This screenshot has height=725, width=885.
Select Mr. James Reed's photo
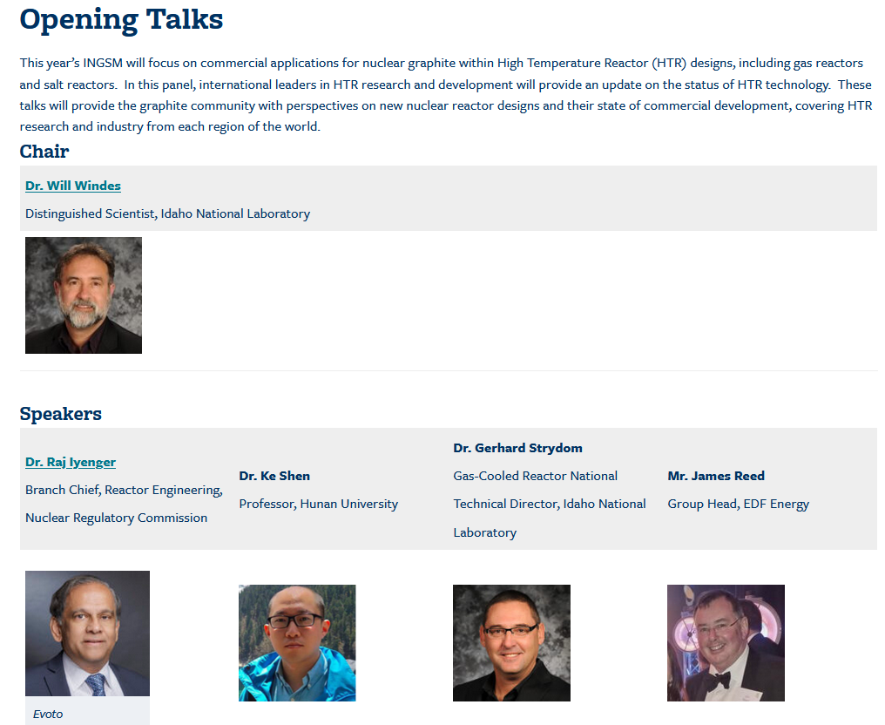pos(726,643)
